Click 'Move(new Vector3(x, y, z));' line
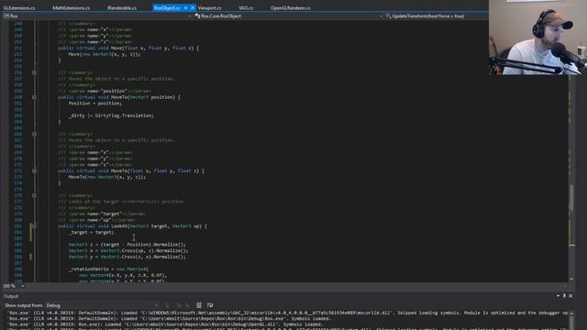 [x=105, y=54]
